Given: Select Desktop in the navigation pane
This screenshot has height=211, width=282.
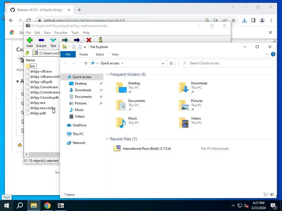Looking at the screenshot, I should [x=81, y=84].
